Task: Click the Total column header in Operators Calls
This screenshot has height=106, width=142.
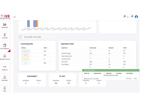Action: tap(125, 48)
